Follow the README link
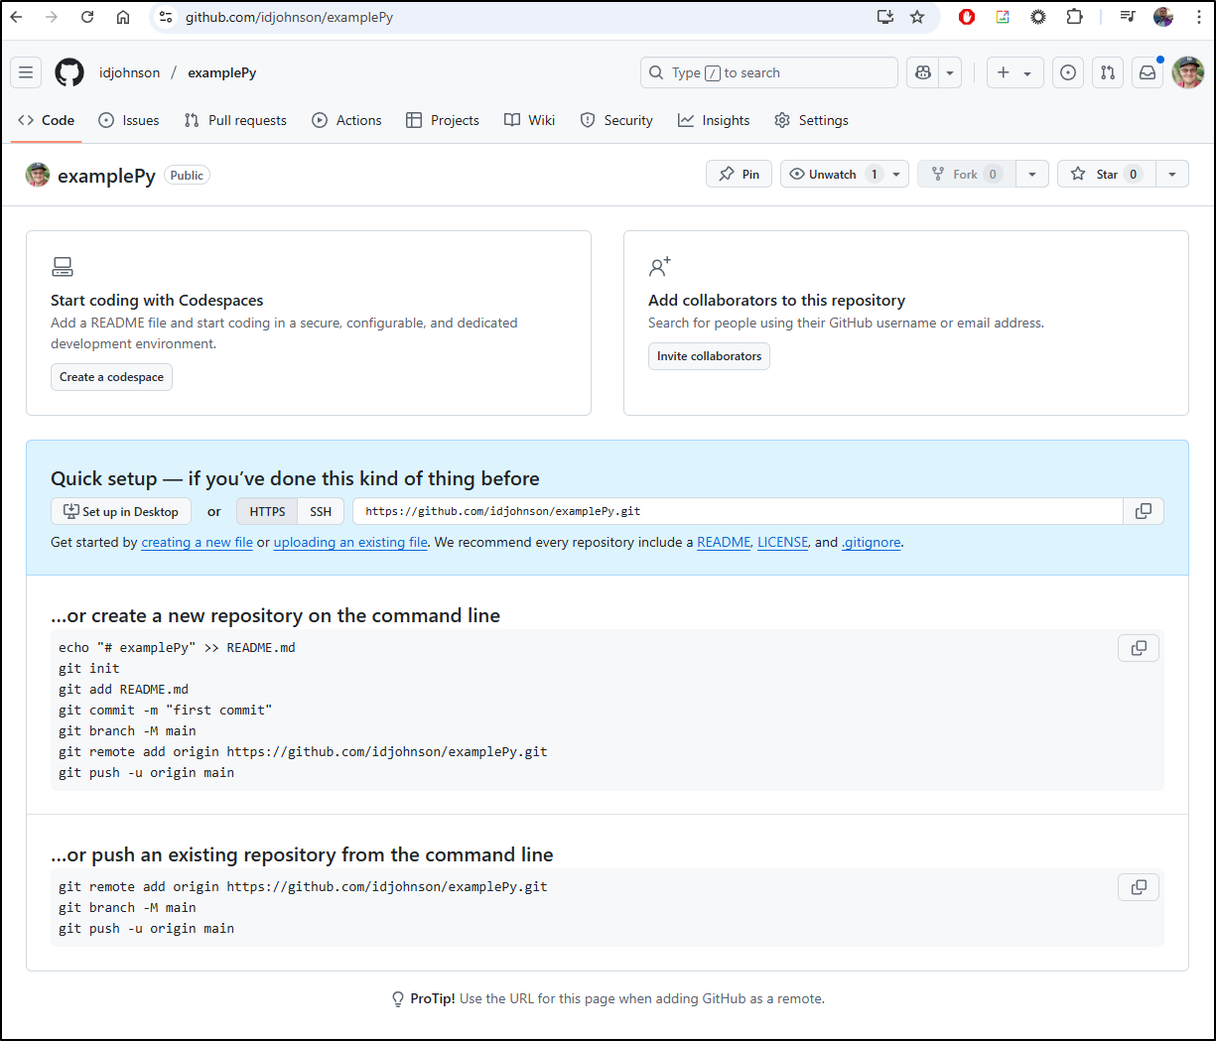This screenshot has height=1041, width=1216. (724, 542)
